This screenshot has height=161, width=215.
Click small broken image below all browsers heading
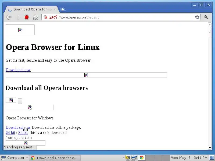coord(11,100)
